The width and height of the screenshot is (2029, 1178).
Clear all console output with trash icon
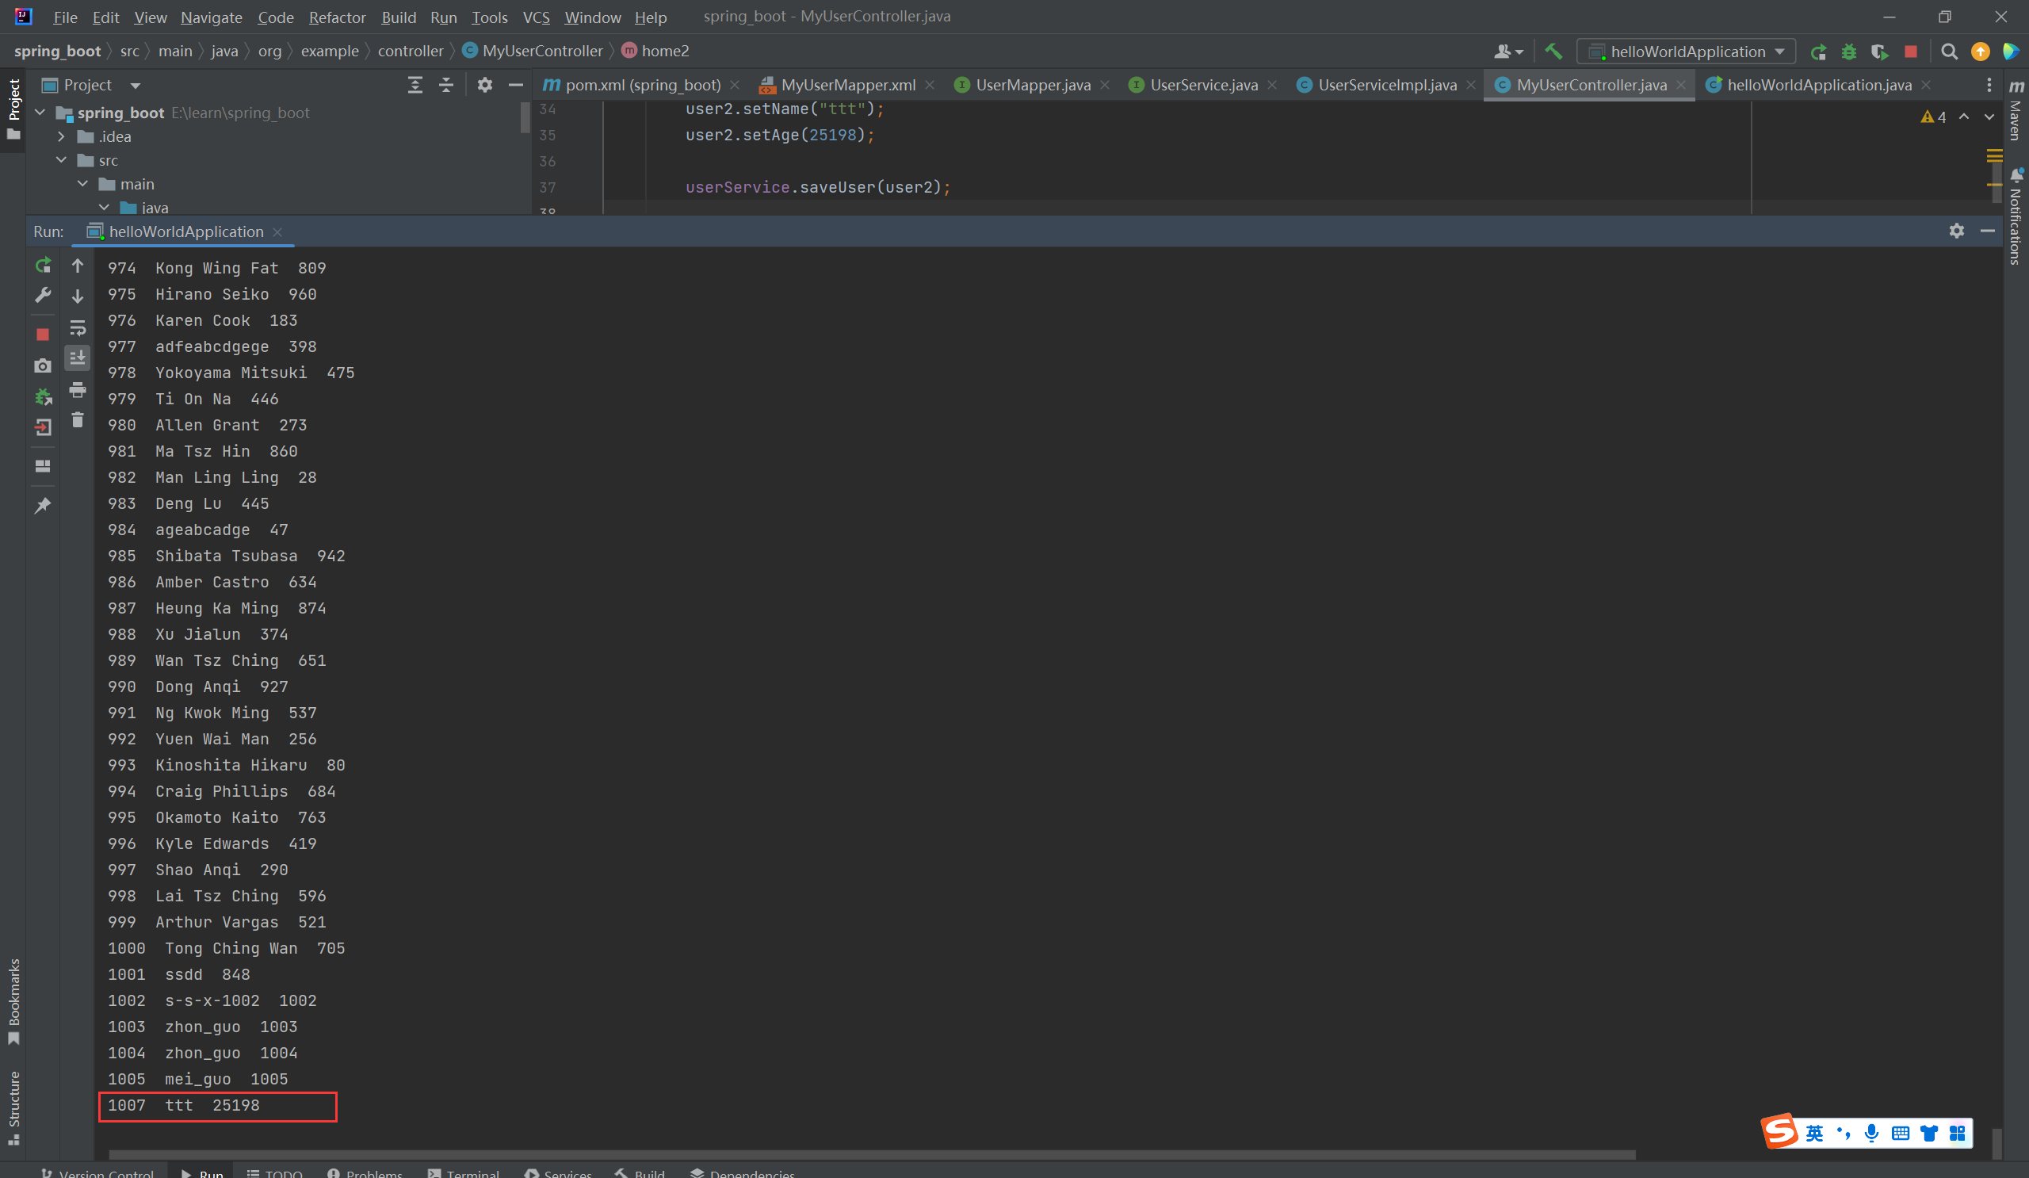(78, 420)
